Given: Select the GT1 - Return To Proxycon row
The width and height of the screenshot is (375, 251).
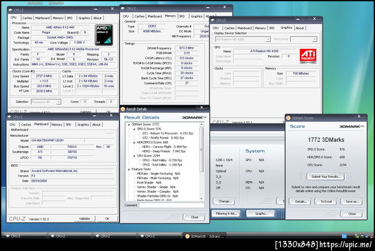Looking at the screenshot, I should click(x=167, y=133).
